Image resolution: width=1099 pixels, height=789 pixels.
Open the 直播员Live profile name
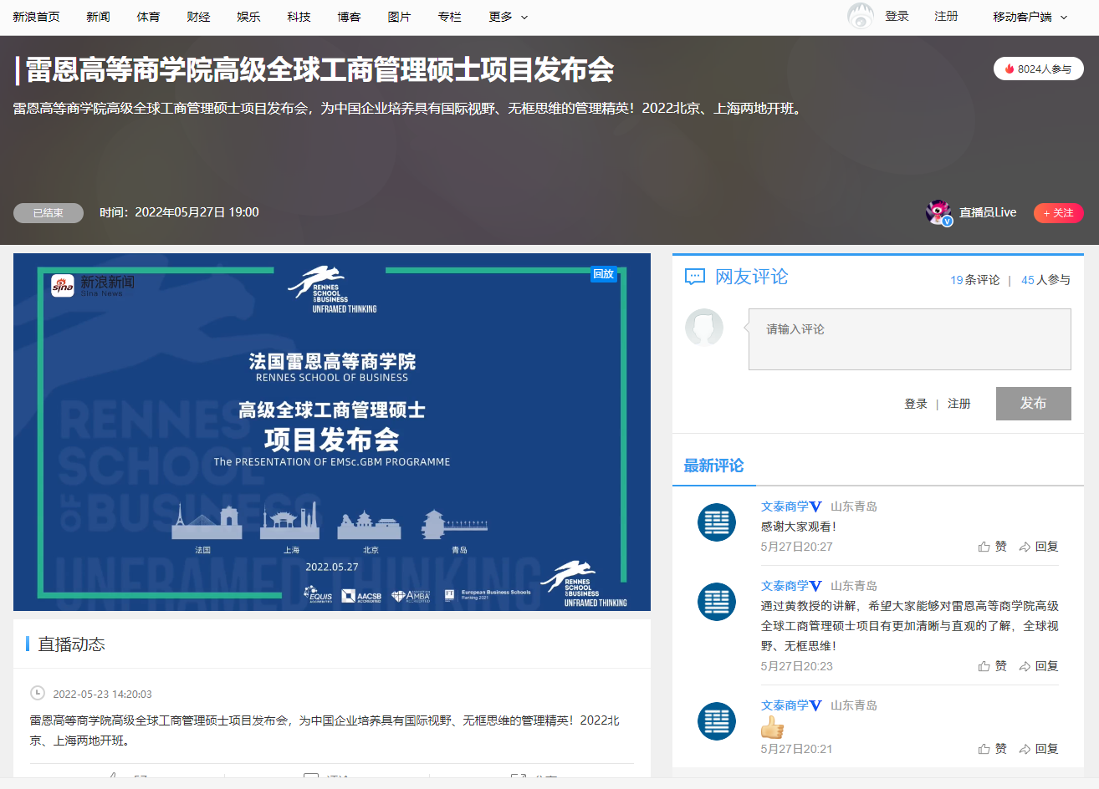click(x=988, y=212)
